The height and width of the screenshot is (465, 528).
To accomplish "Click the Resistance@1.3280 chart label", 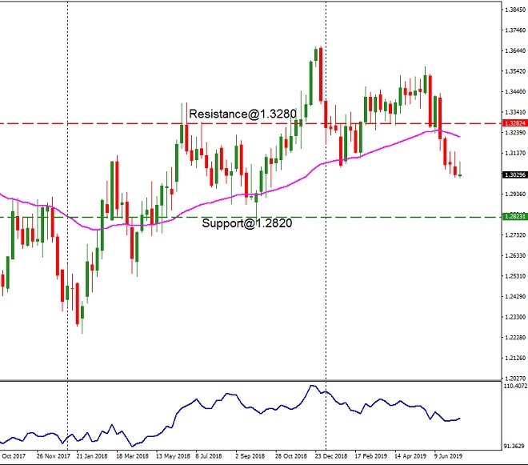I will pos(242,114).
